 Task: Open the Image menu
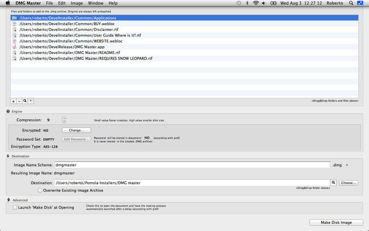point(77,3)
